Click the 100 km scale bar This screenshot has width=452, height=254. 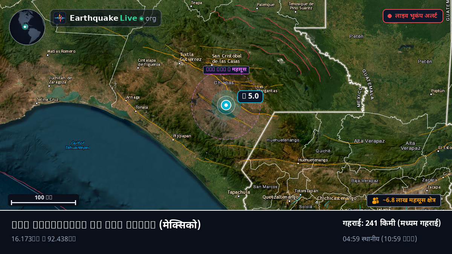pyautogui.click(x=43, y=200)
